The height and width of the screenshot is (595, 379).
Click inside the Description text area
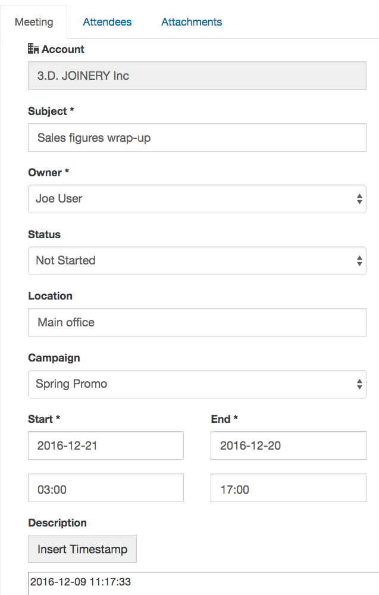click(x=202, y=583)
